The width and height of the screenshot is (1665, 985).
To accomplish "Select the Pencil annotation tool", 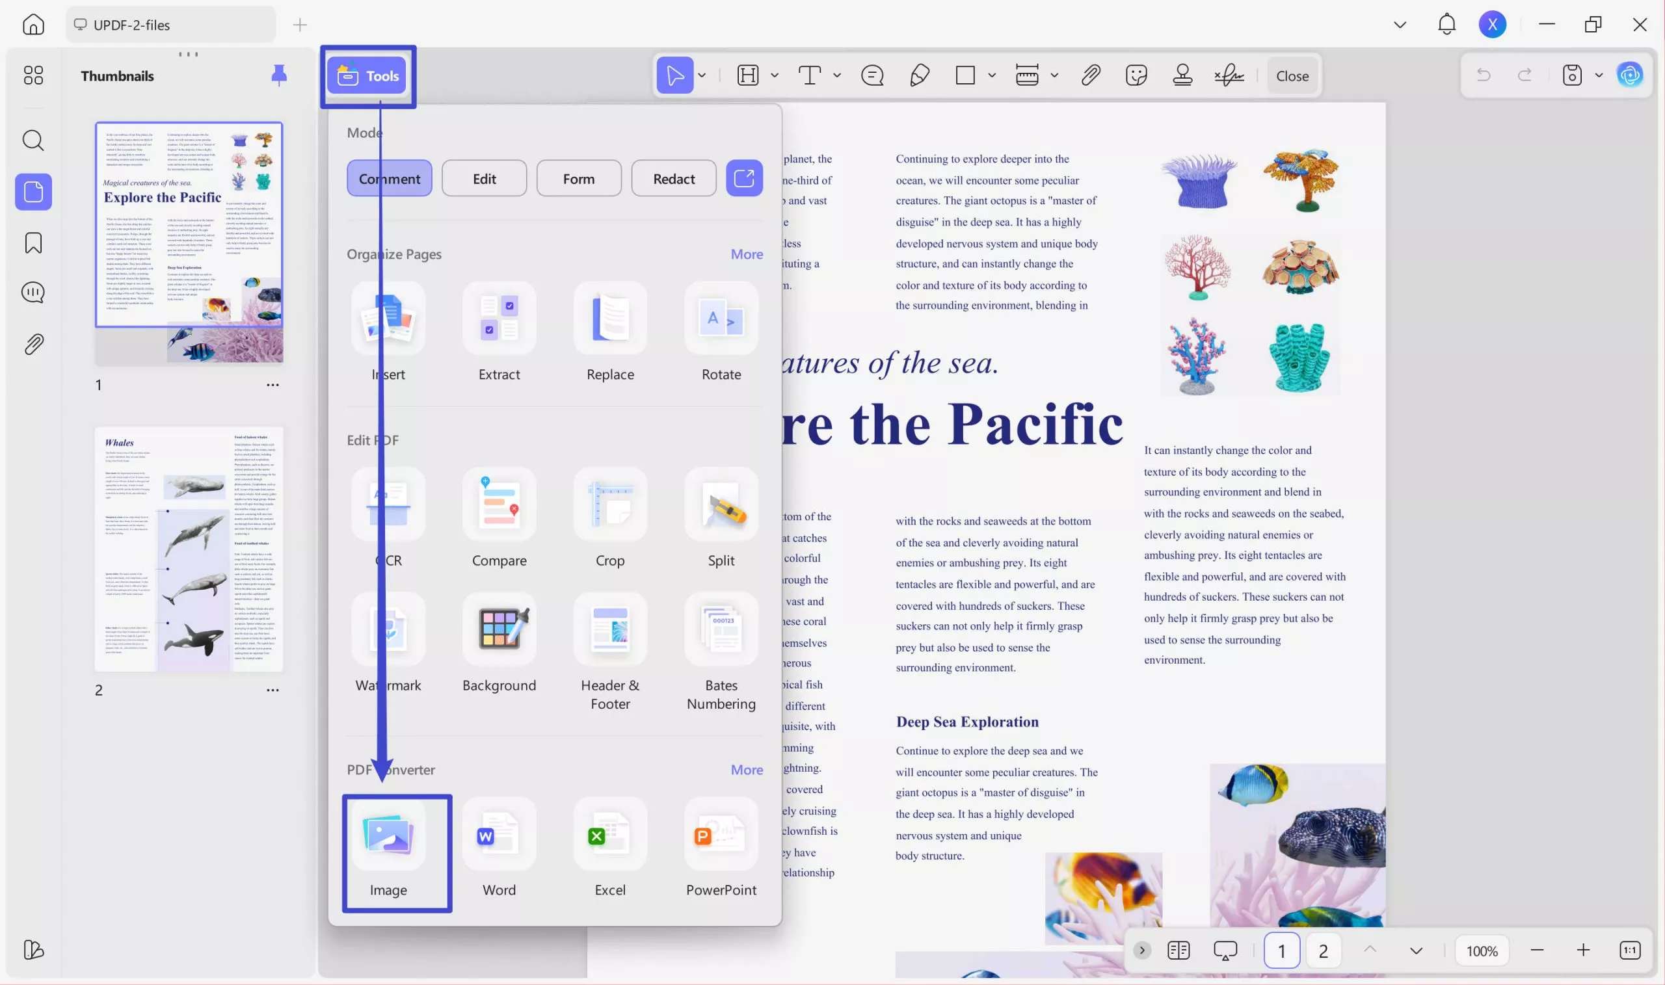I will coord(920,75).
